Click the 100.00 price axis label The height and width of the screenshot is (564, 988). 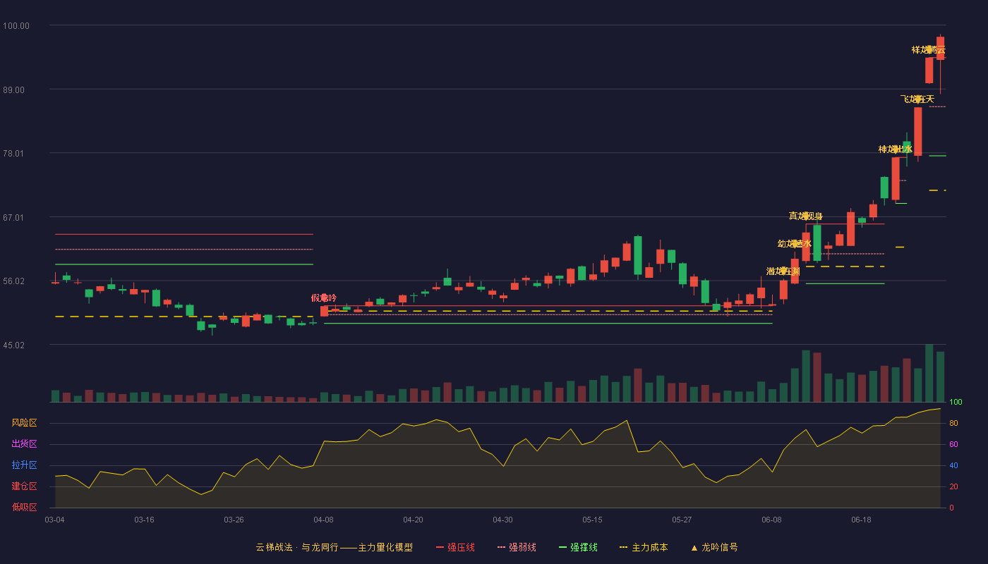click(x=16, y=26)
